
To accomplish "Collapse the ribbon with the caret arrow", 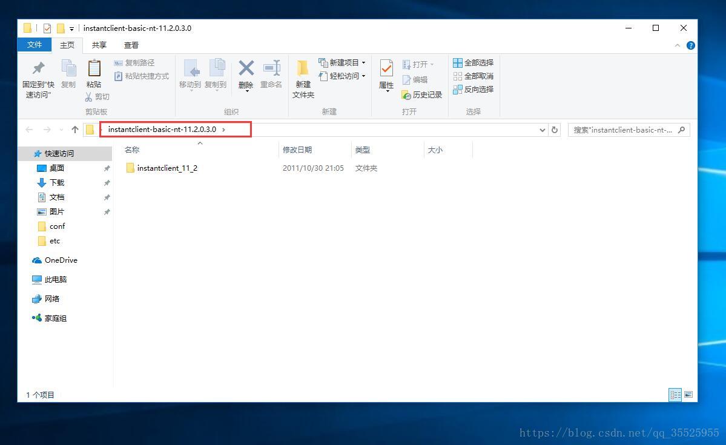I will (x=678, y=45).
